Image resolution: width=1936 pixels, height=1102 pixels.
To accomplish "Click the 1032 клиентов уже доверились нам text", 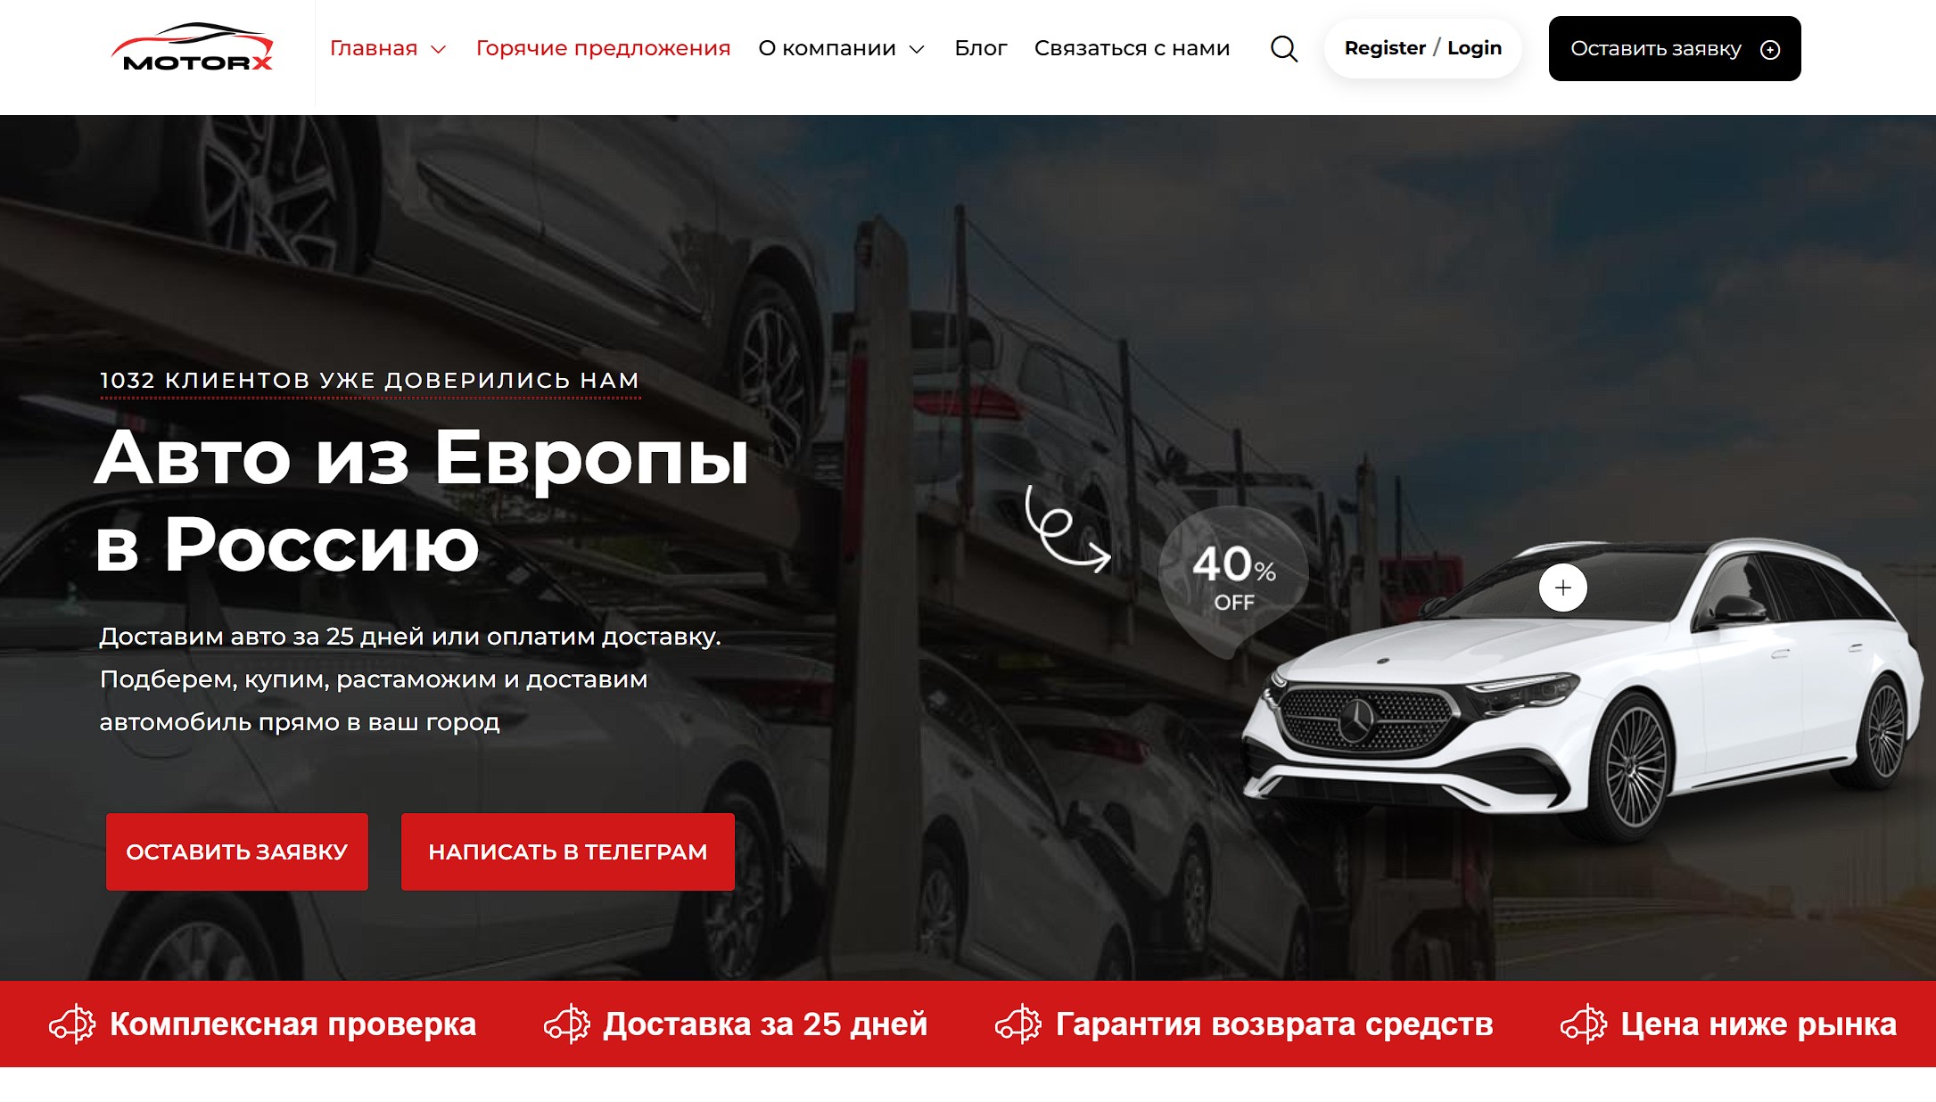I will coord(369,381).
